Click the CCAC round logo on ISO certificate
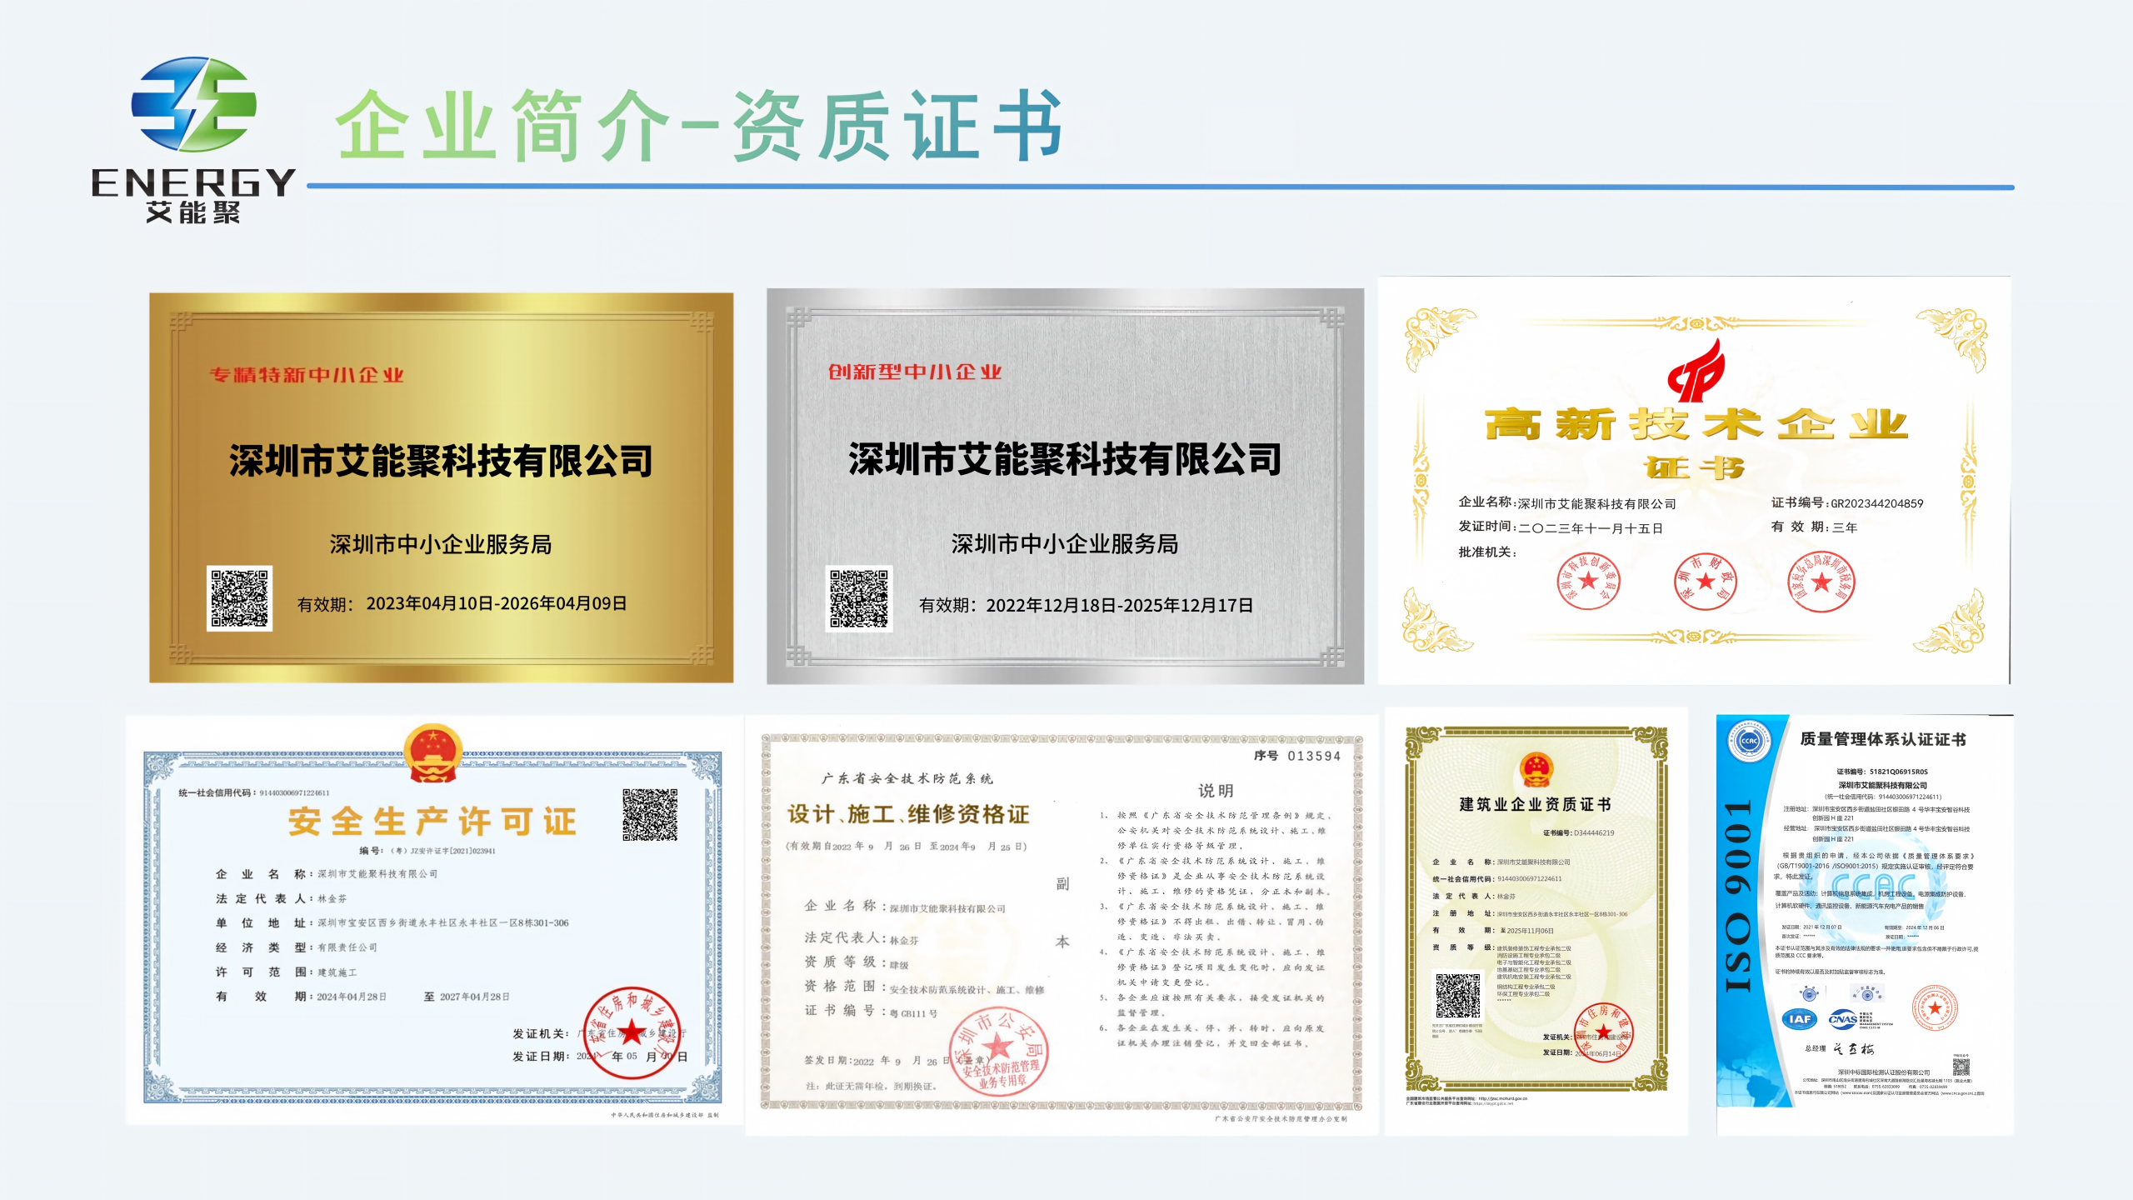 [x=1749, y=741]
